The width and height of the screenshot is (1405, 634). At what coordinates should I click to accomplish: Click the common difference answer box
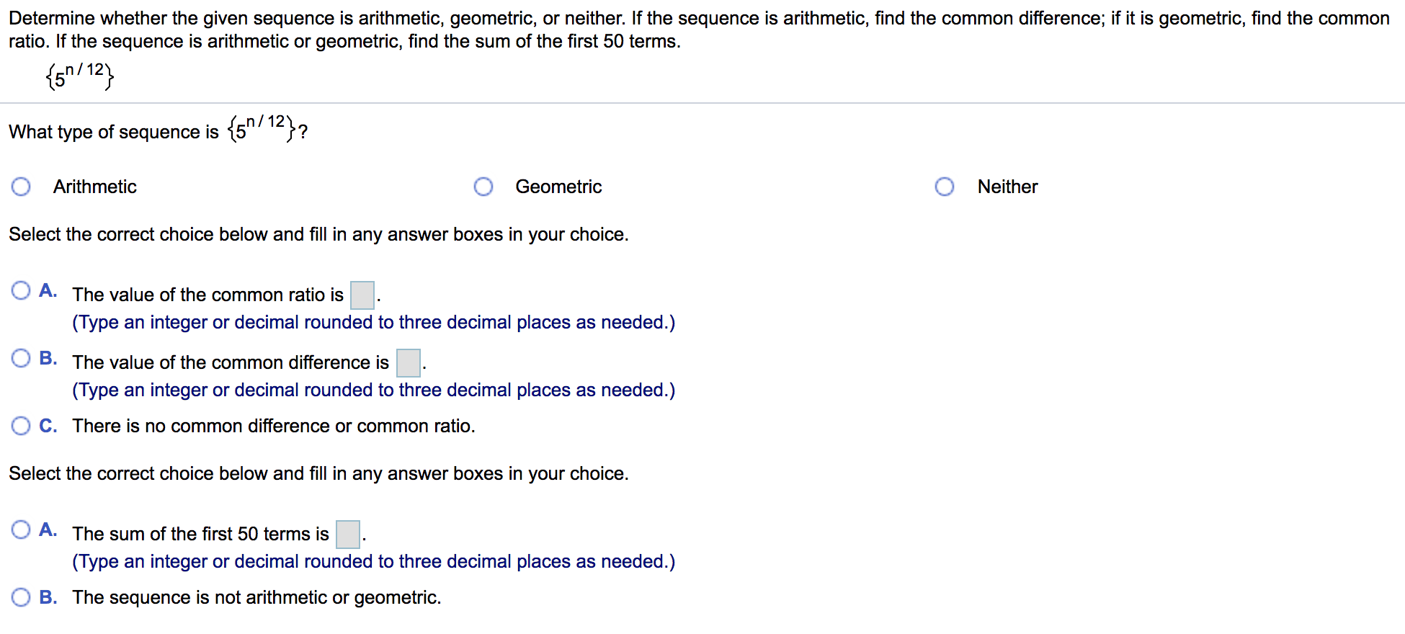click(409, 362)
